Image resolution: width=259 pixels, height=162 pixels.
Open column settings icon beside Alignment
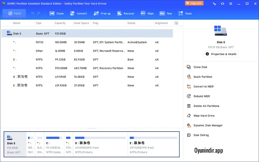[176, 23]
